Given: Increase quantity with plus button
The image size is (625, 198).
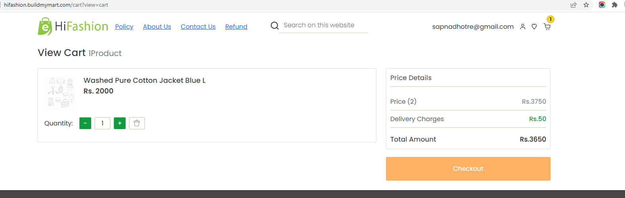Looking at the screenshot, I should click(x=120, y=123).
